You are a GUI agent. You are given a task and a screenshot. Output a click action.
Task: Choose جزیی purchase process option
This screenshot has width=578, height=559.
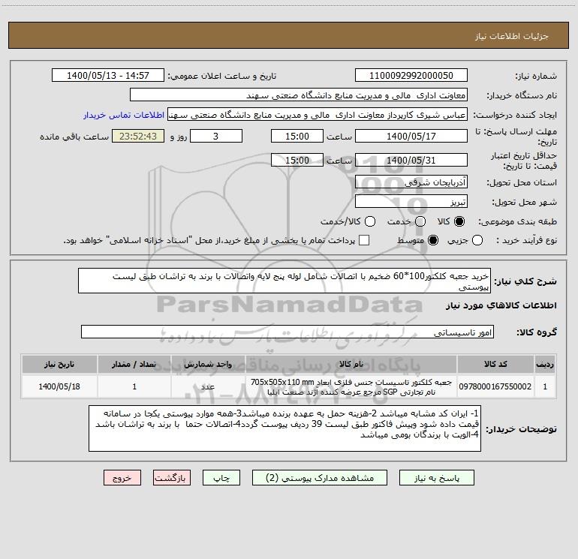[x=477, y=240]
